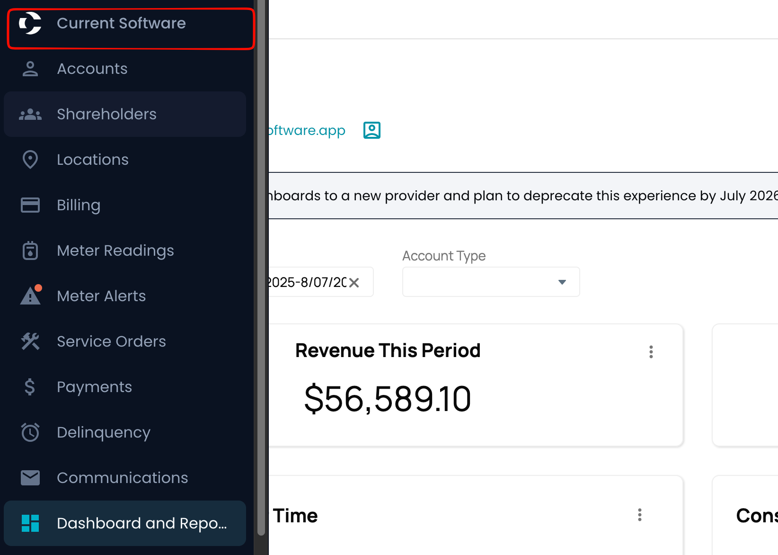Follow the software.app link
Viewport: 778px width, 555px height.
(x=307, y=130)
